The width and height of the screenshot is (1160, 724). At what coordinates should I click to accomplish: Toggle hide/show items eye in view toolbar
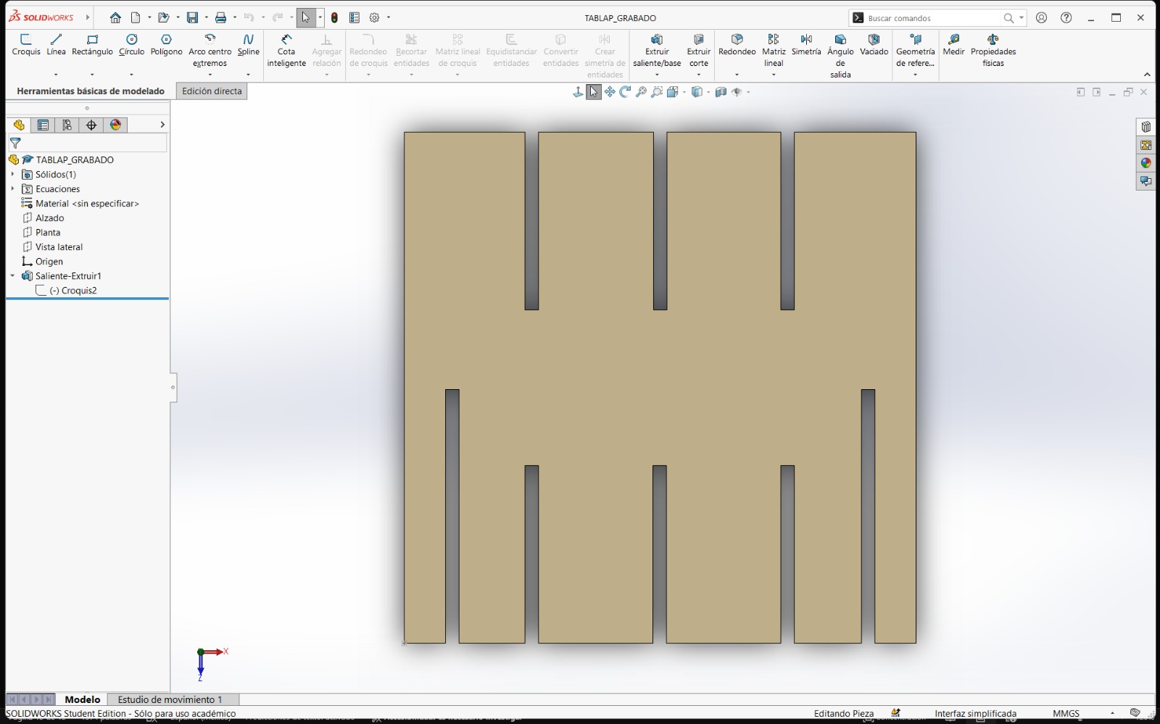tap(738, 92)
